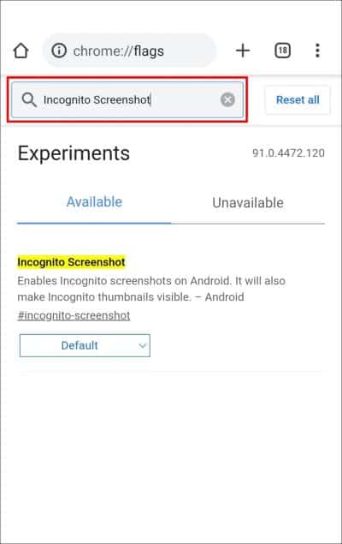Switch to the Unavailable tab
Viewport: 342px width, 544px height.
(248, 203)
